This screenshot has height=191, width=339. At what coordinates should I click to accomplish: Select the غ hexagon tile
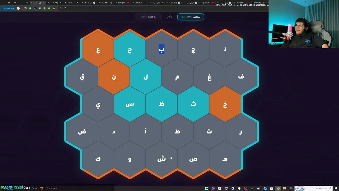(209, 77)
